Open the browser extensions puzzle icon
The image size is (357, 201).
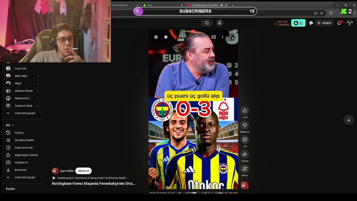(x=331, y=13)
